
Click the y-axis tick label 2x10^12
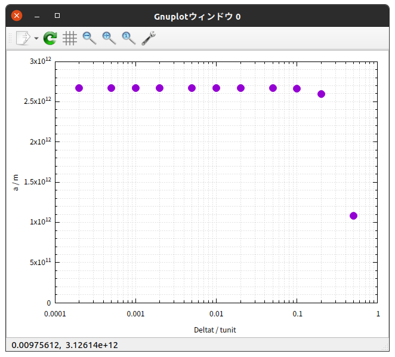click(x=41, y=141)
